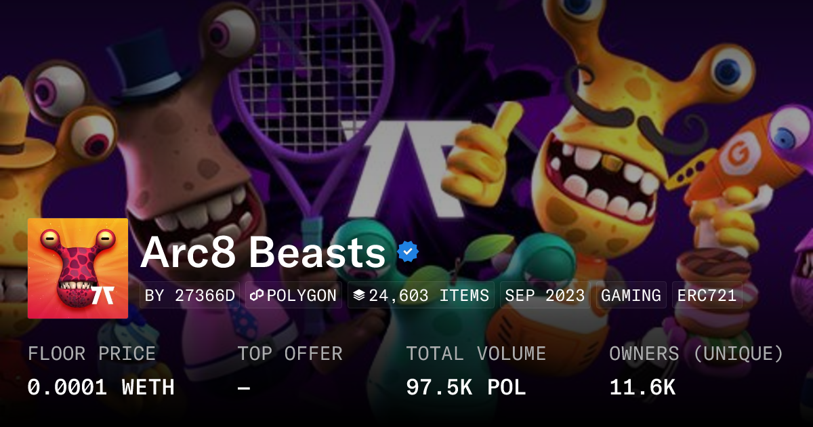Select the POLYGON chain tag

point(293,296)
